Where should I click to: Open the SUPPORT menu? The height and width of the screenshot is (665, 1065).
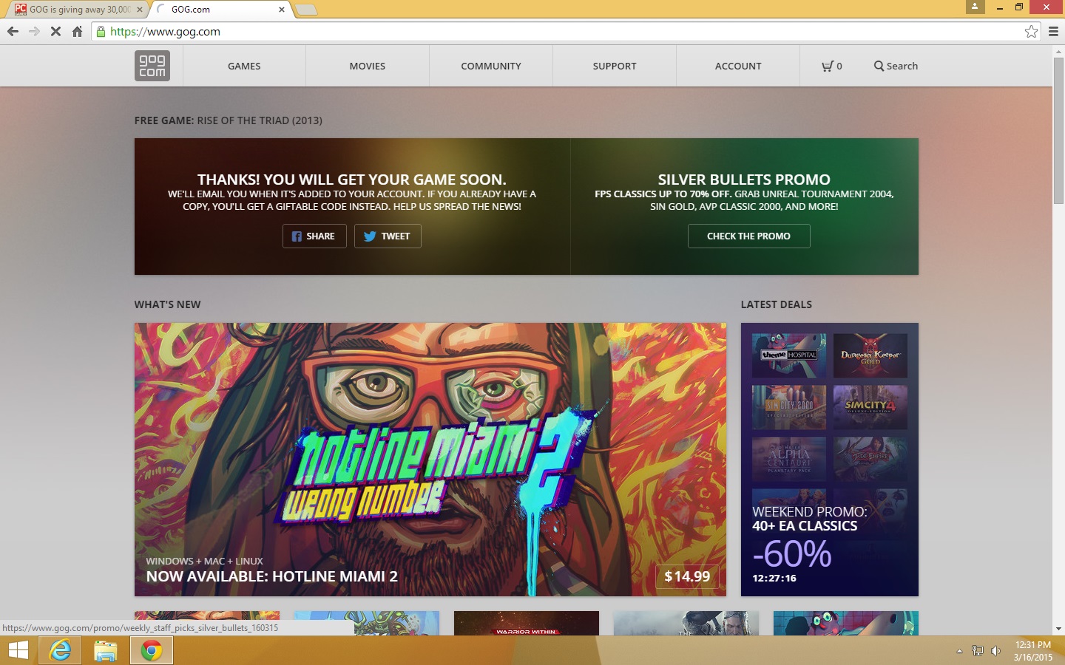pyautogui.click(x=615, y=66)
